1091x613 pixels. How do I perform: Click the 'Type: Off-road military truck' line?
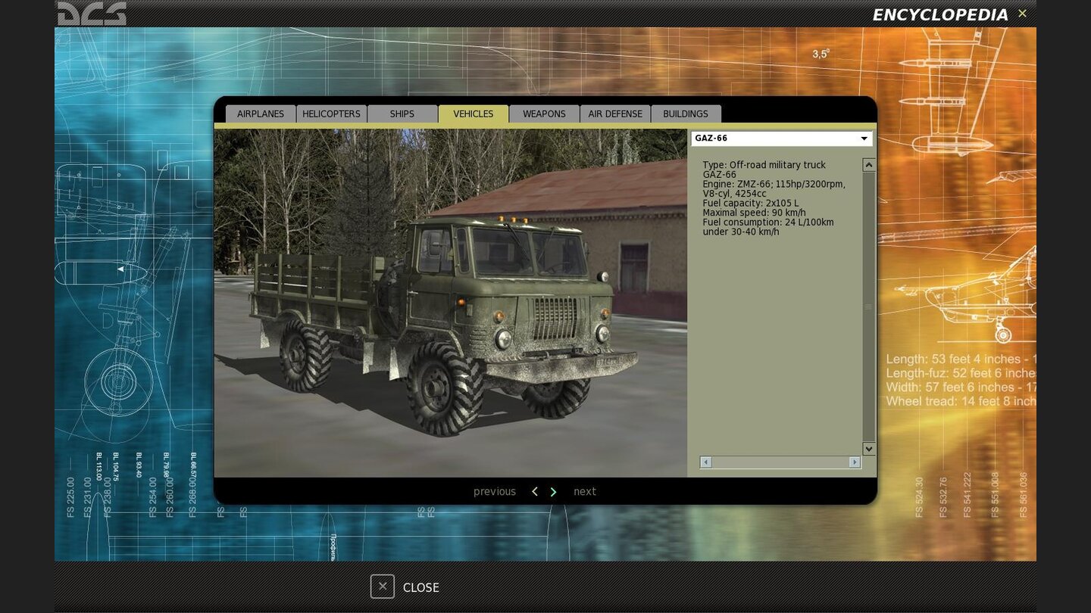click(764, 165)
